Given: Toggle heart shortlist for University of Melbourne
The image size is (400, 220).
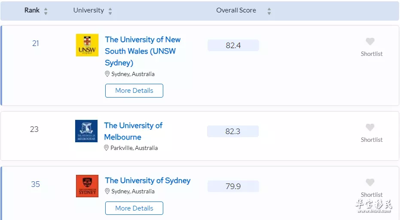Looking at the screenshot, I should [x=370, y=127].
